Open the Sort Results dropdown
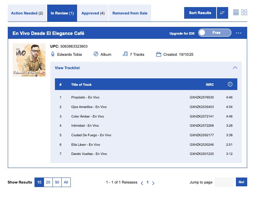Image resolution: width=256 pixels, height=198 pixels. [200, 13]
